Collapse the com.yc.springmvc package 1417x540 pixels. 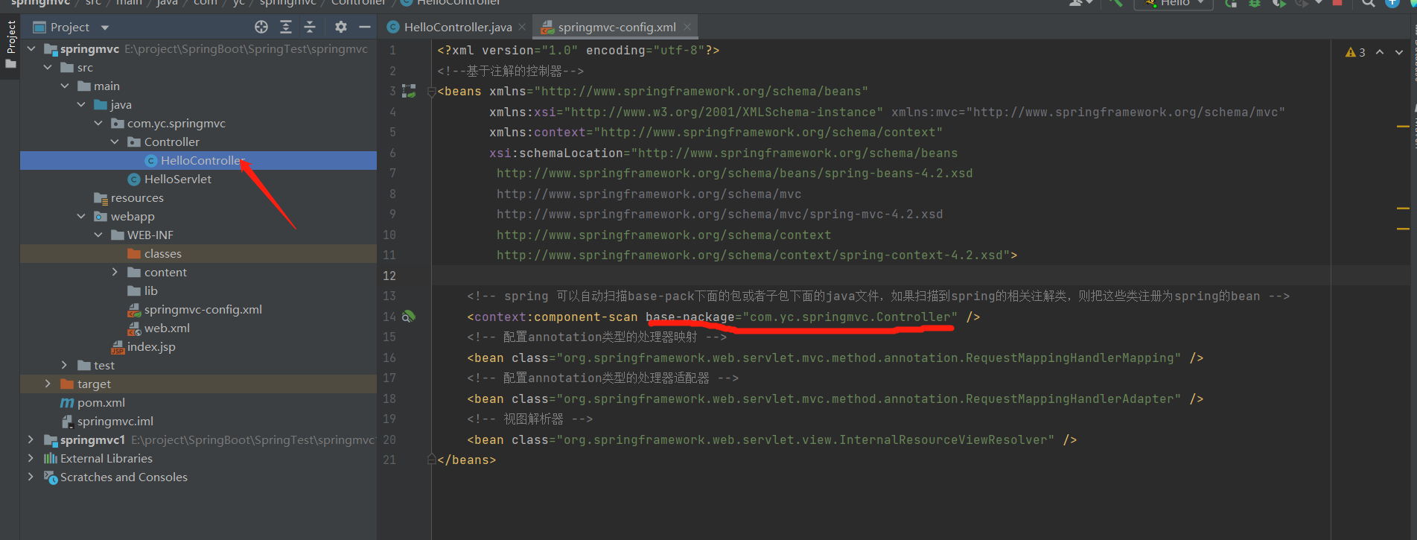tap(98, 123)
